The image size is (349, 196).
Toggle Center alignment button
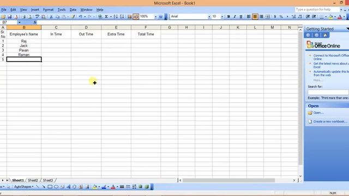(255, 17)
